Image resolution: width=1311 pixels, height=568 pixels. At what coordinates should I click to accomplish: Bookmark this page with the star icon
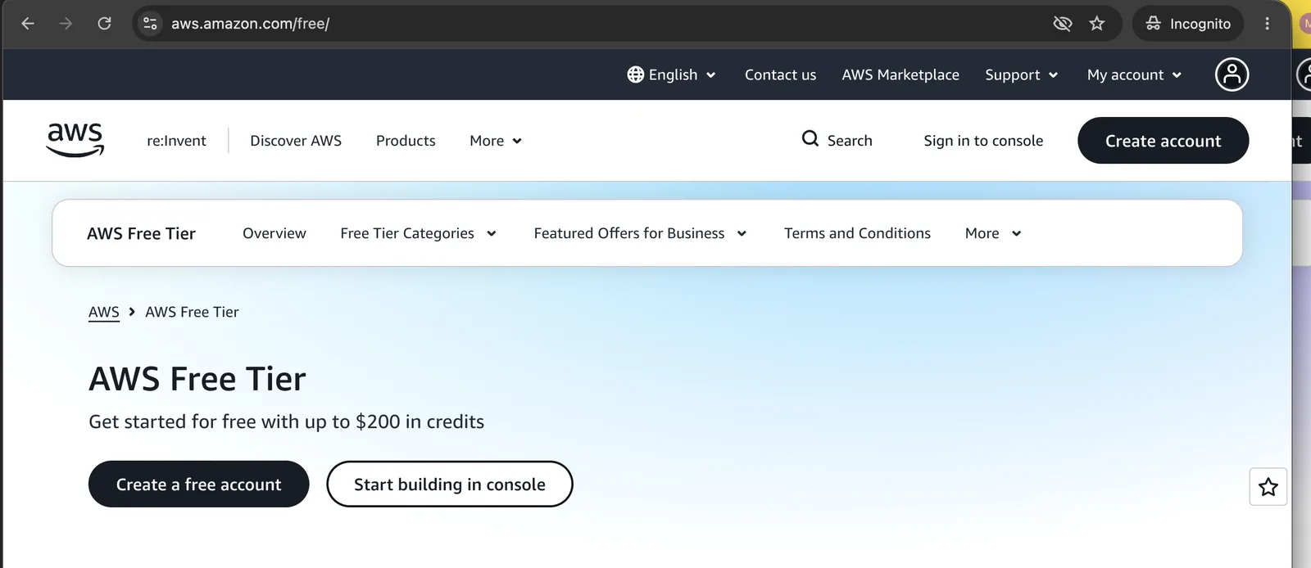[1097, 24]
